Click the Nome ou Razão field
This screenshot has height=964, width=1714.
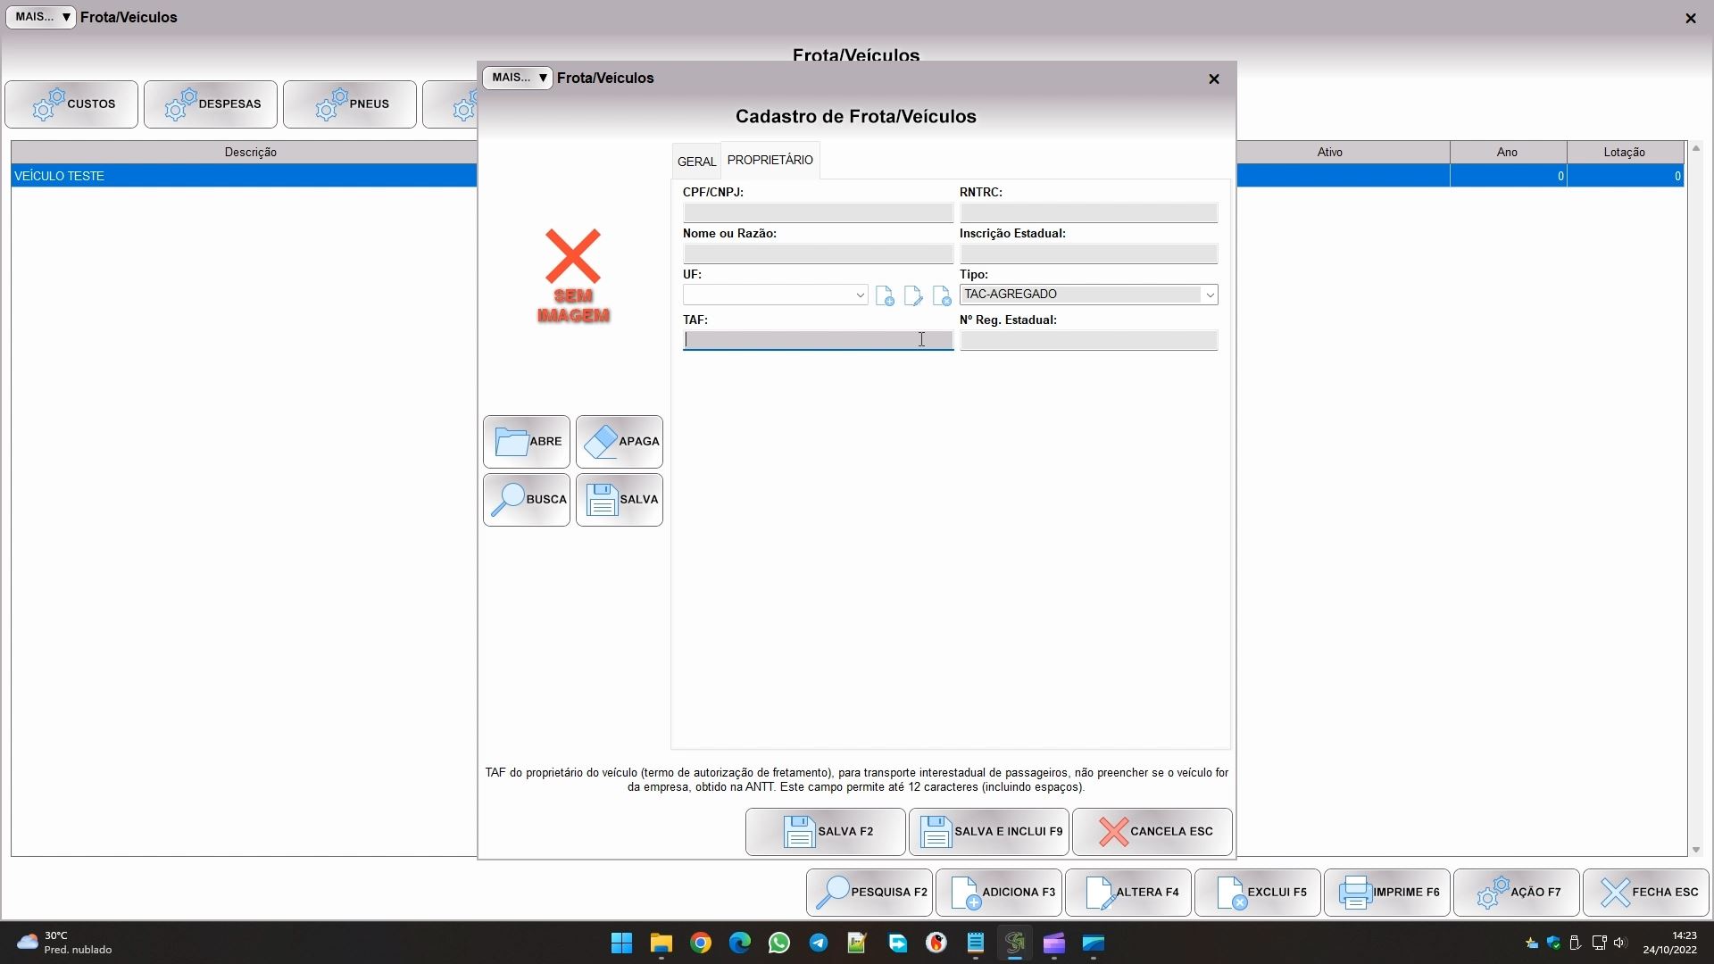point(818,253)
